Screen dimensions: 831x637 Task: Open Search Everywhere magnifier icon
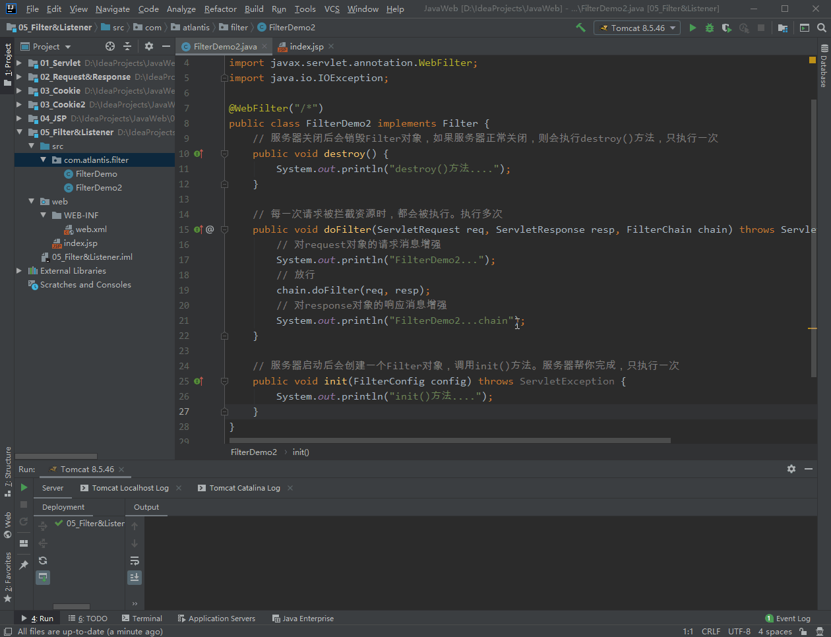[x=821, y=28]
